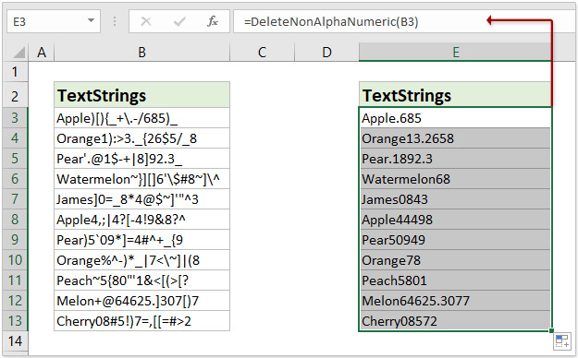Select column B header
This screenshot has width=578, height=358.
(141, 53)
